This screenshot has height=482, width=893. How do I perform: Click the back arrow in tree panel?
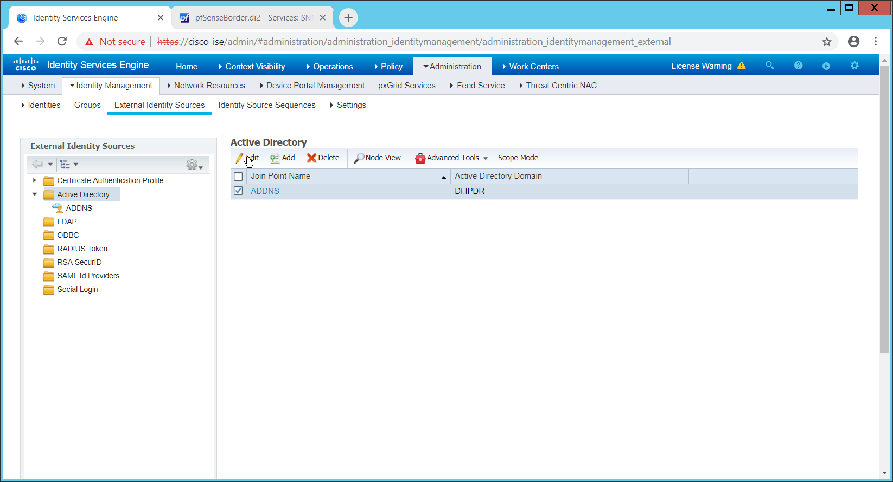[x=37, y=164]
